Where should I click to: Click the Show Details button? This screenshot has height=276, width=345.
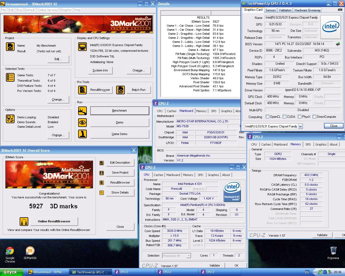coord(120,193)
